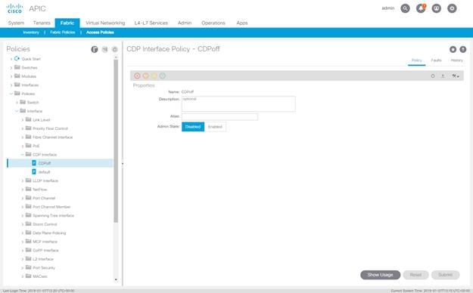
Task: Click the first dark Policies panel icon
Action: (x=95, y=49)
